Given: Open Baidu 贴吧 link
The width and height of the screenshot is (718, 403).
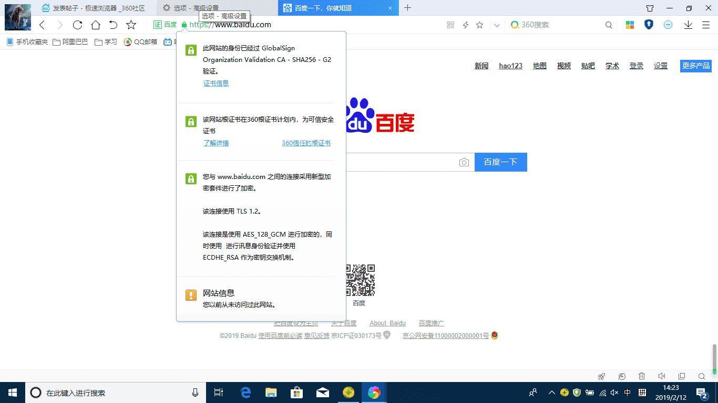Looking at the screenshot, I should click(588, 66).
